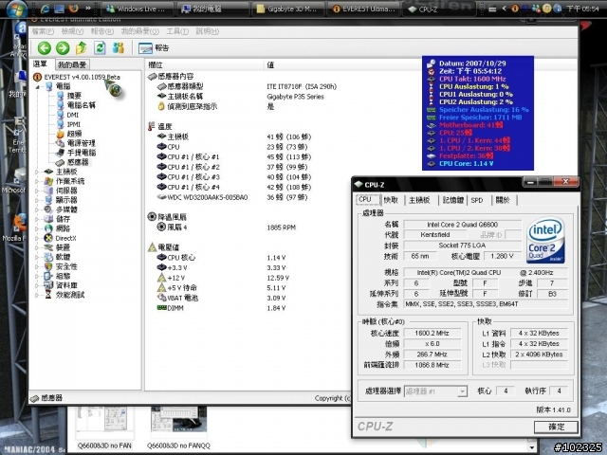Expand the 主機板 tree node
The image size is (607, 455).
click(38, 172)
